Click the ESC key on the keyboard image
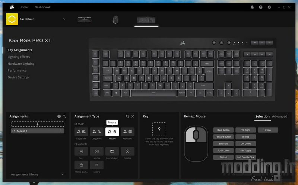This screenshot has height=185, width=298. coord(106,54)
